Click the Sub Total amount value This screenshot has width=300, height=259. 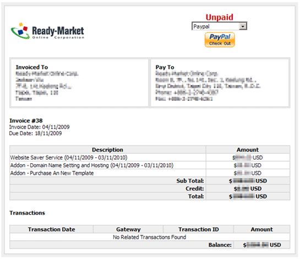tap(248, 181)
